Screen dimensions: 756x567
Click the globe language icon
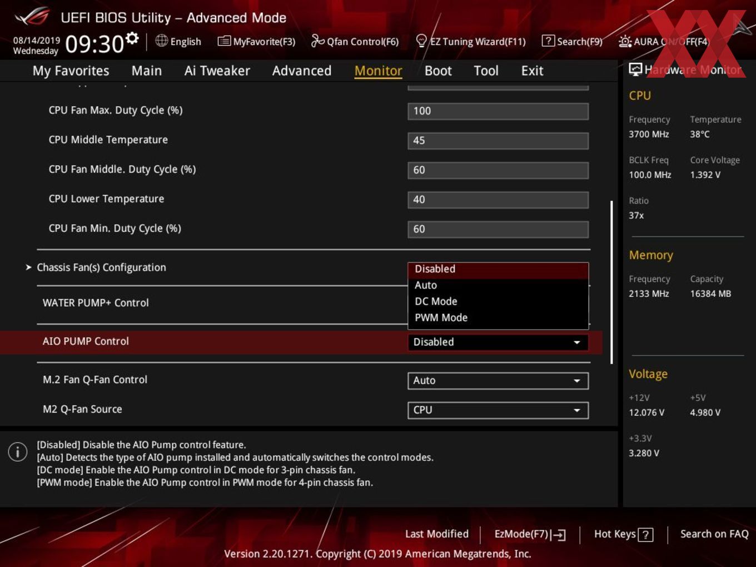(x=161, y=41)
